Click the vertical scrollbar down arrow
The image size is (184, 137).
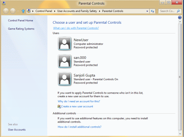[180, 134]
